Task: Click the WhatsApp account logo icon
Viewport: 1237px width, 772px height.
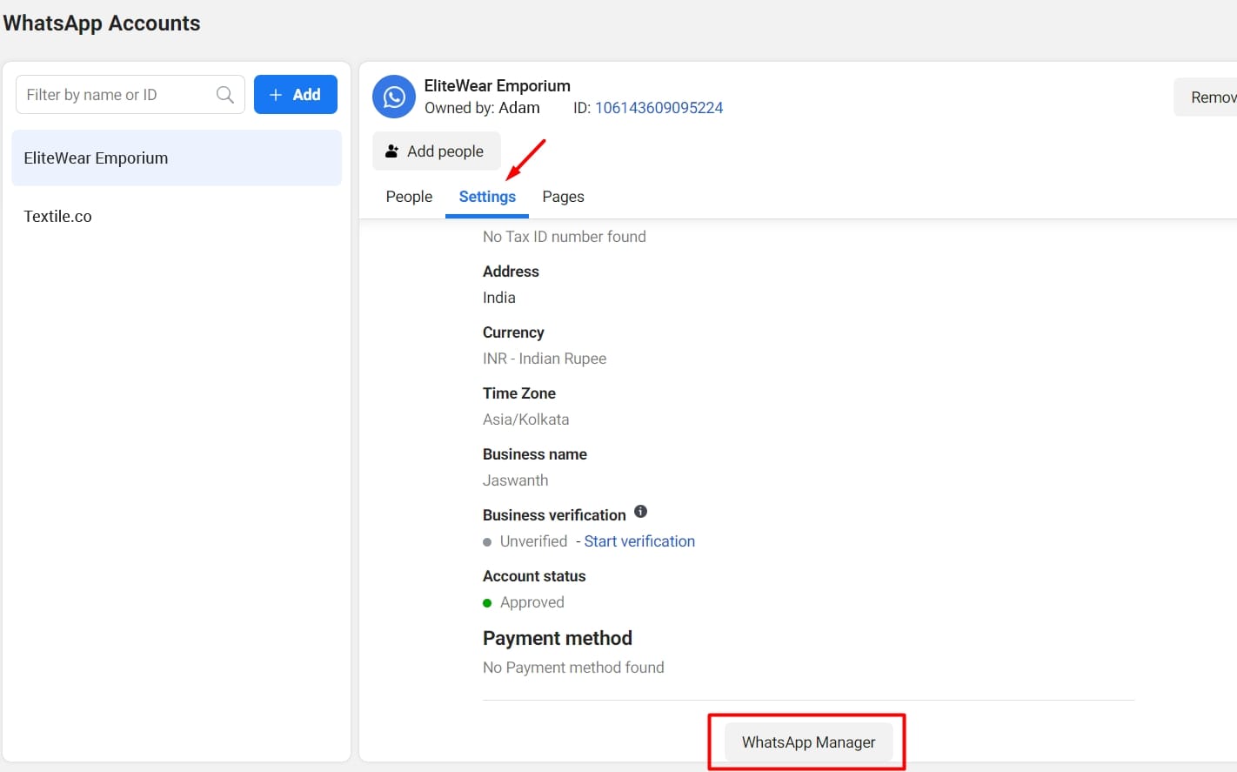Action: [394, 97]
